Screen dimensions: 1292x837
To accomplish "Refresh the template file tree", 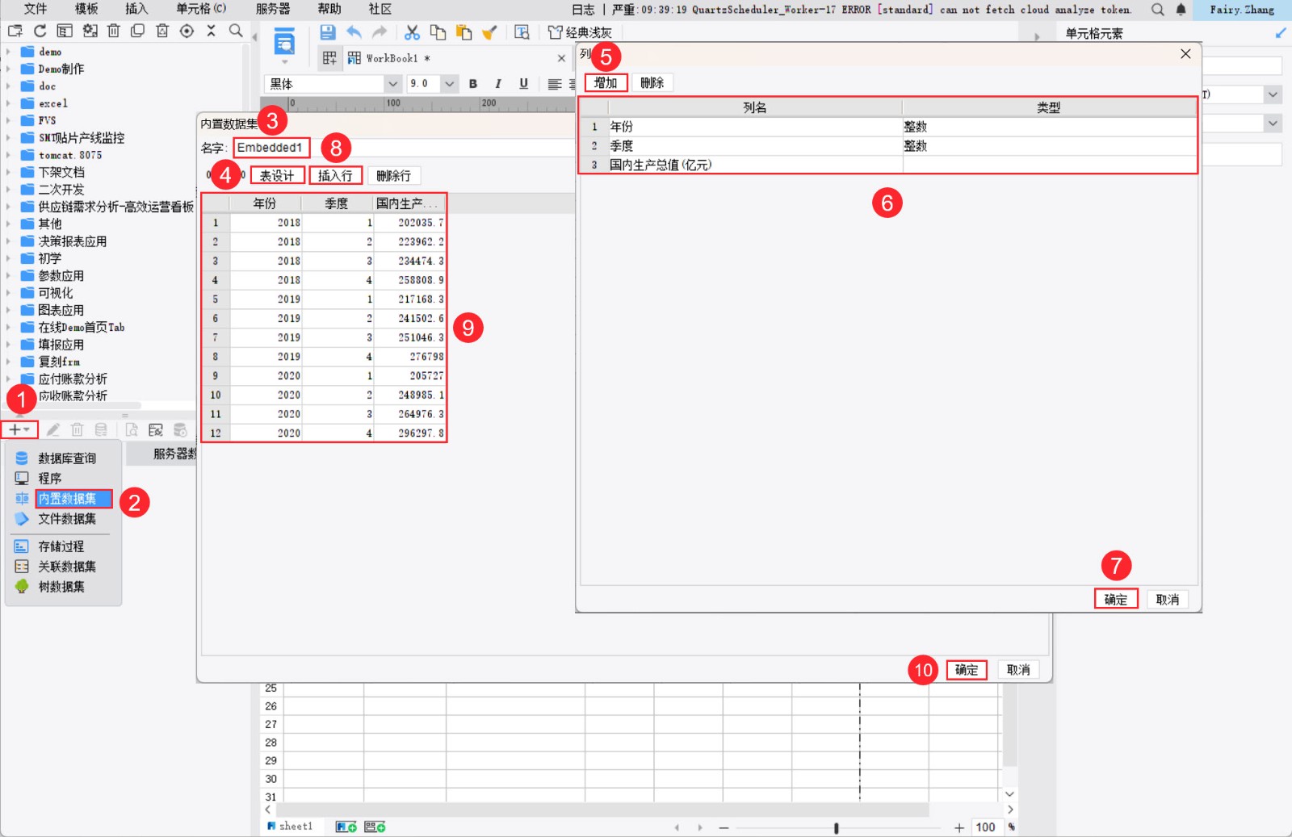I will pos(40,31).
